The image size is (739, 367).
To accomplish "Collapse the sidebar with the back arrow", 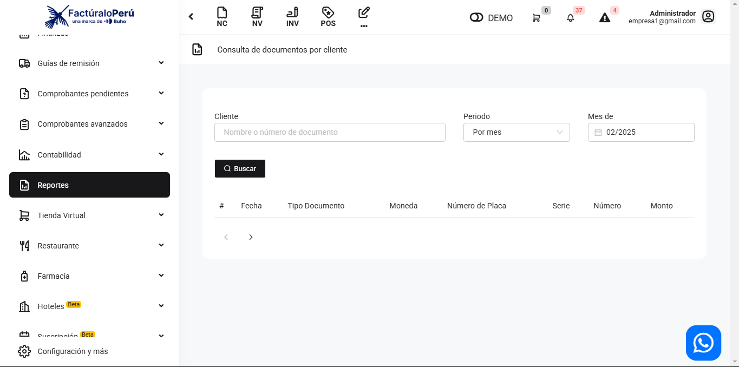I will click(x=191, y=17).
